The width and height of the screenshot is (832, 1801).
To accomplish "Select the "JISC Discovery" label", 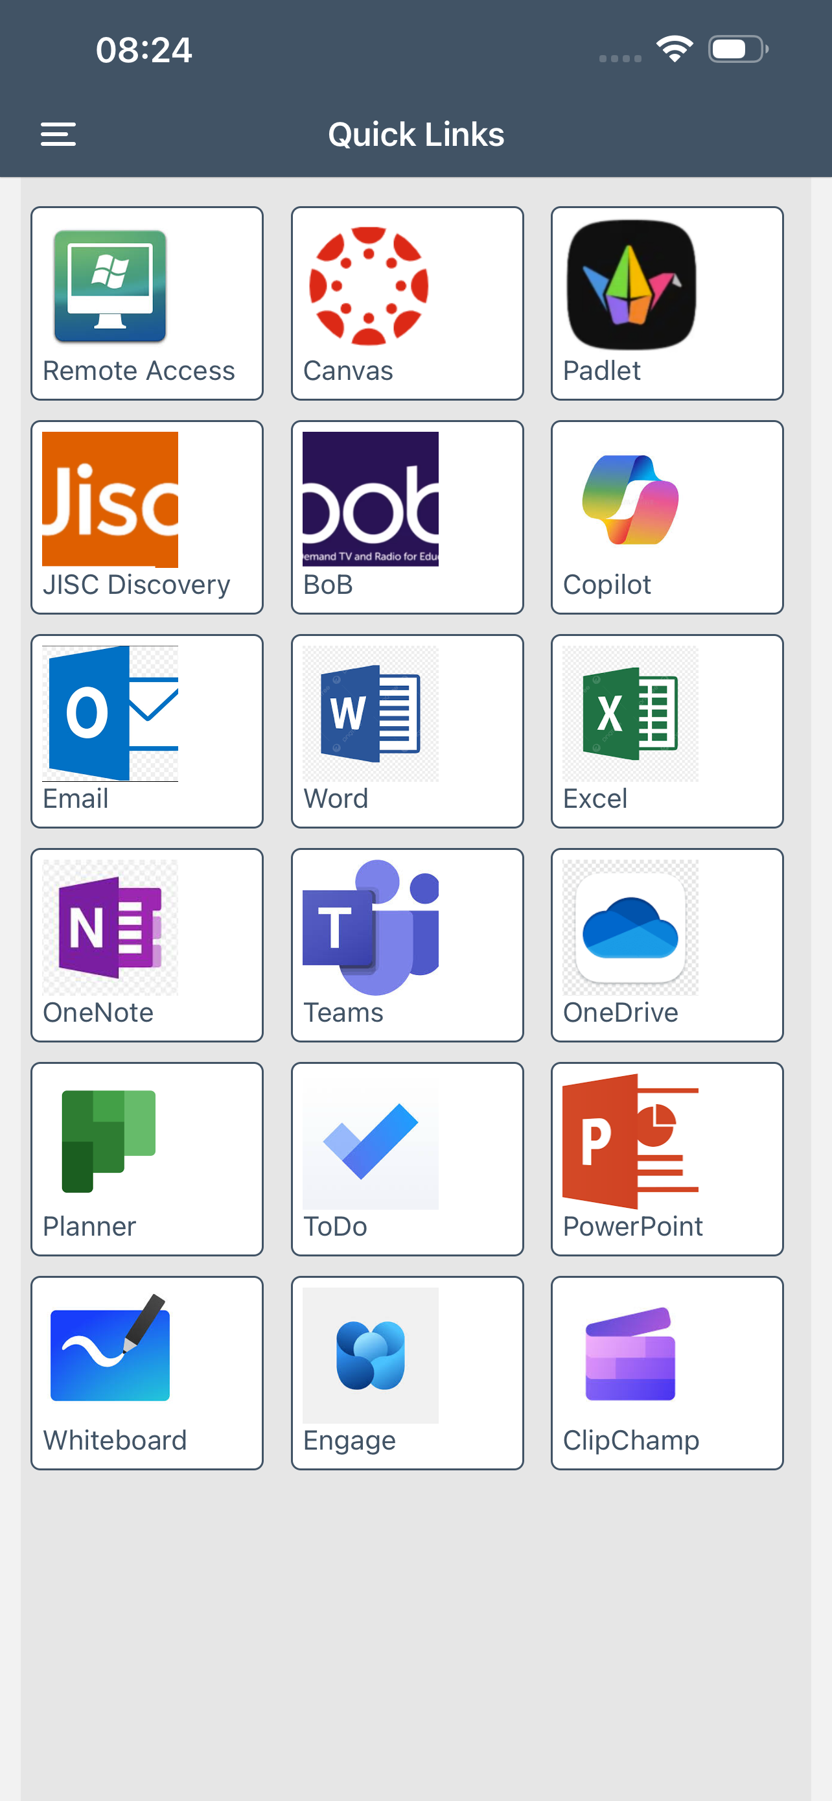I will tap(136, 585).
